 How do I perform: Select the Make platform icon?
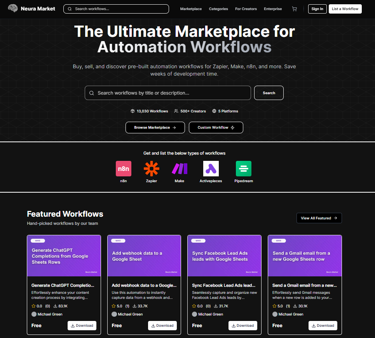coord(180,169)
